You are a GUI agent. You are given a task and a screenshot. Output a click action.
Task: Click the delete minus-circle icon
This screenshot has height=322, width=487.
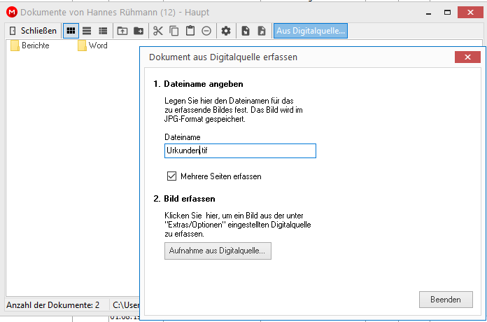point(206,31)
